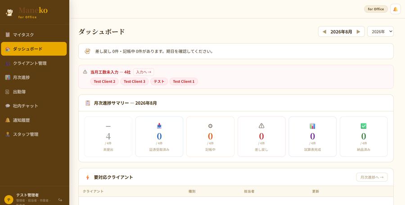Click the warning icon on 差し戻し card

(261, 126)
